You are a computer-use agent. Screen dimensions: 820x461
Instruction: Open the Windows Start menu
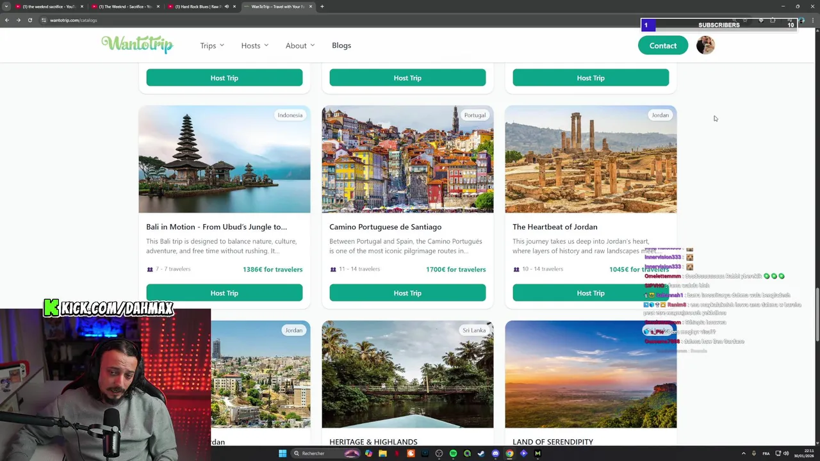[x=283, y=453]
